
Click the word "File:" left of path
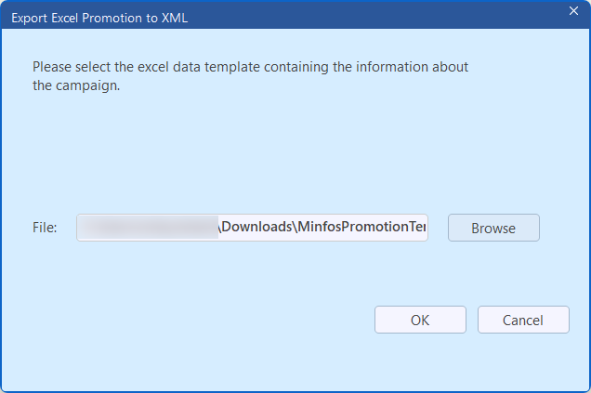coord(45,228)
